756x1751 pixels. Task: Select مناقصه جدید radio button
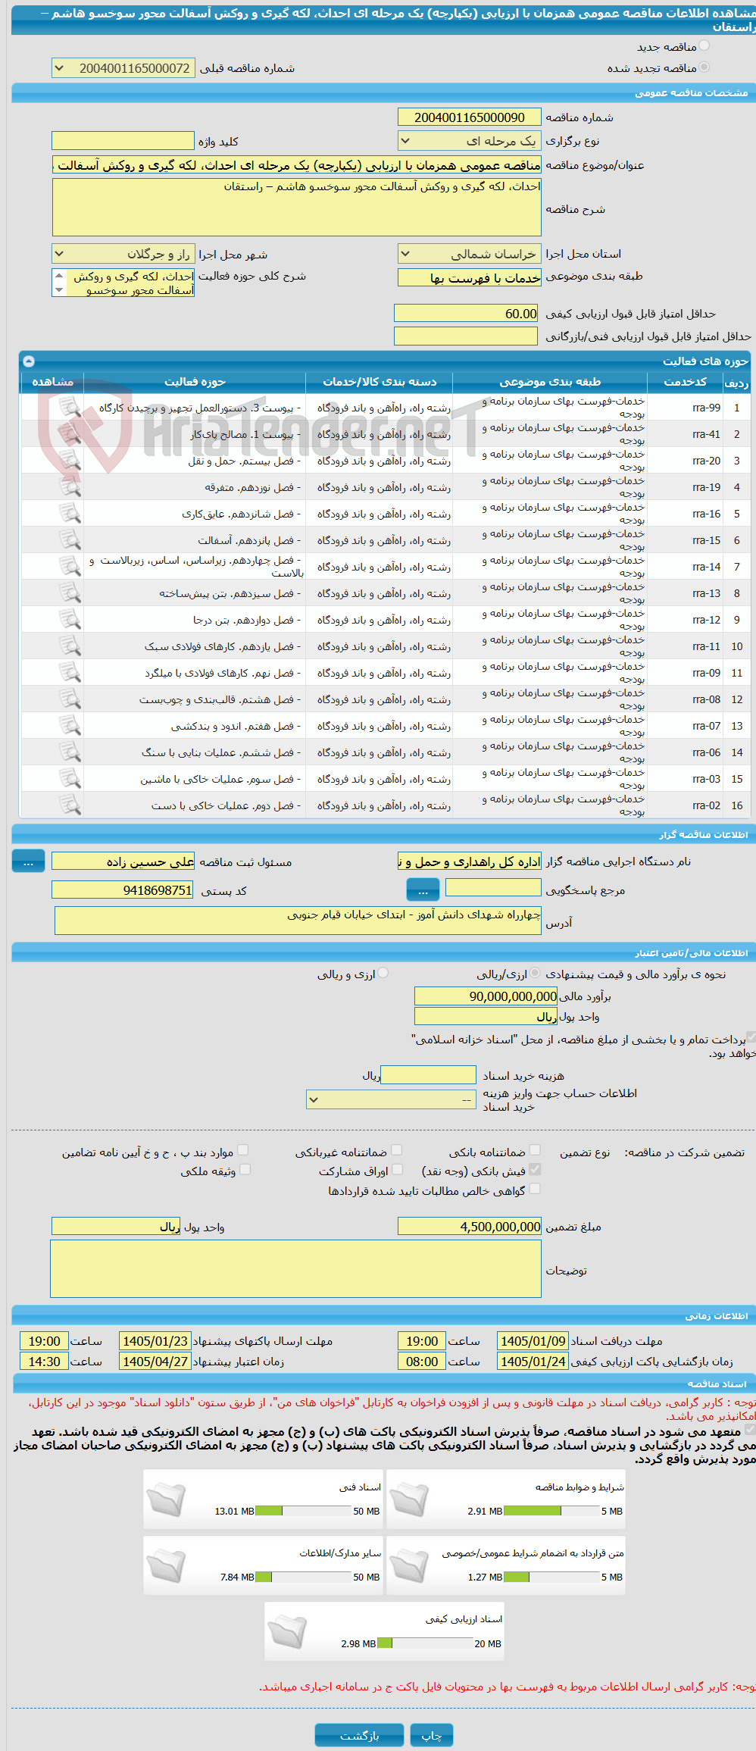pos(704,46)
